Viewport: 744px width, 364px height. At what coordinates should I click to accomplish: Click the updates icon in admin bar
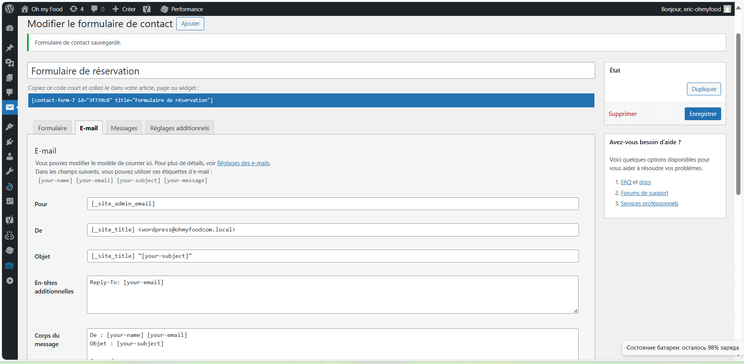[x=76, y=9]
